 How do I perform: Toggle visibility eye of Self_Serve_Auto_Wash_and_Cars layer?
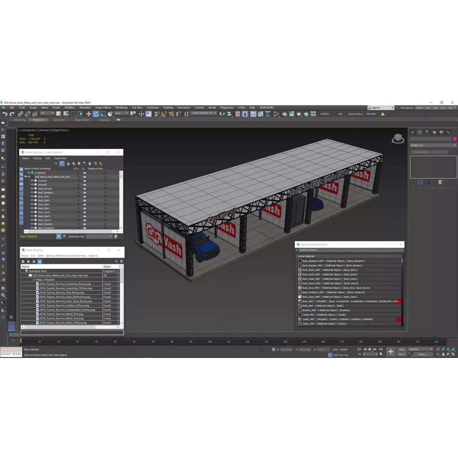pos(29,177)
